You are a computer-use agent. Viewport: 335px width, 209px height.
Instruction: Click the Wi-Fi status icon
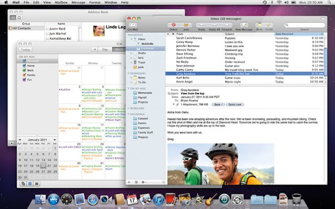279,2
